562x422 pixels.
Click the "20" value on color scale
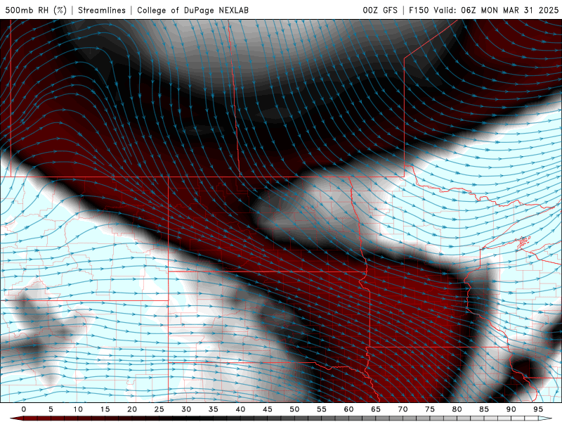coord(132,409)
